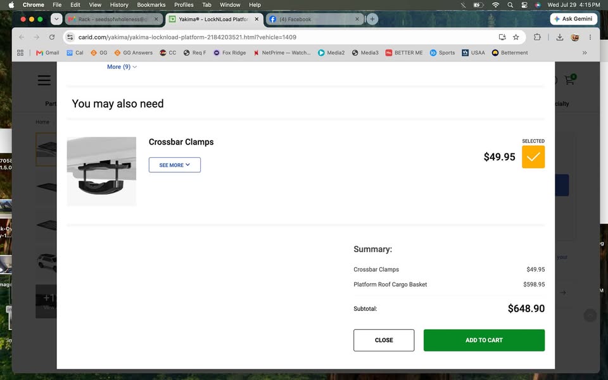The image size is (608, 380).
Task: Click the 'You may also need' heading
Action: point(118,103)
